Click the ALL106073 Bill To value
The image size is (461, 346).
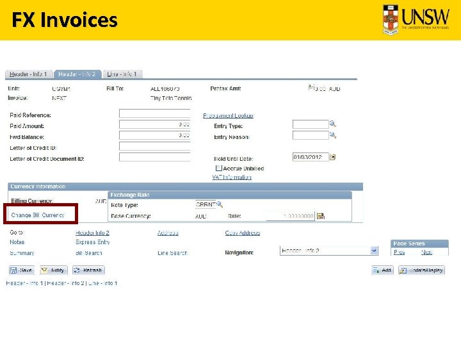[x=165, y=88]
